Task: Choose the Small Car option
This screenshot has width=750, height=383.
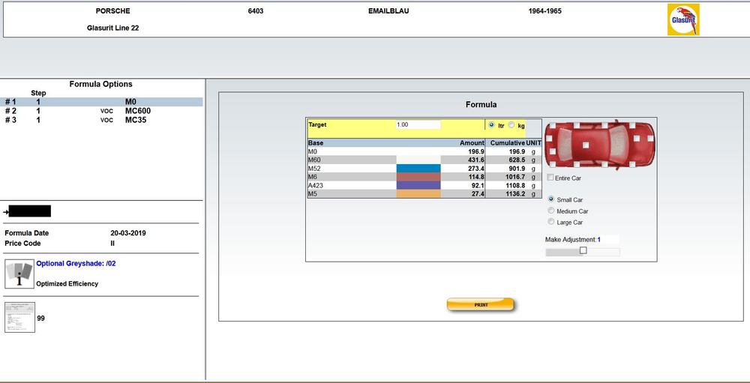Action: pos(551,199)
